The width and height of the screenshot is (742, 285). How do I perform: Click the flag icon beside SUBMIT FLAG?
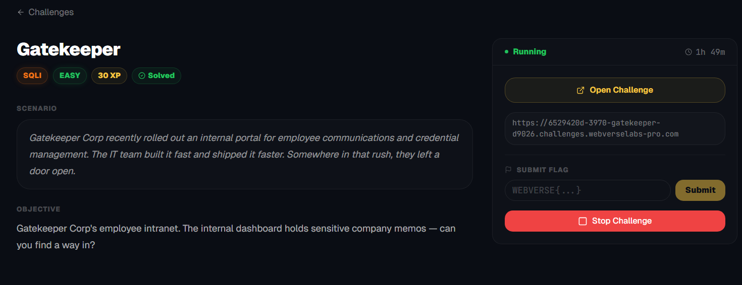(508, 170)
